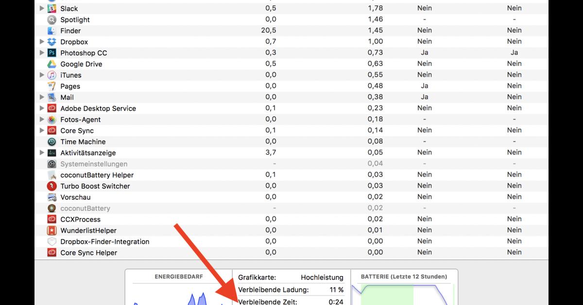
Task: Click the greyed coconutBattery icon
Action: click(51, 208)
